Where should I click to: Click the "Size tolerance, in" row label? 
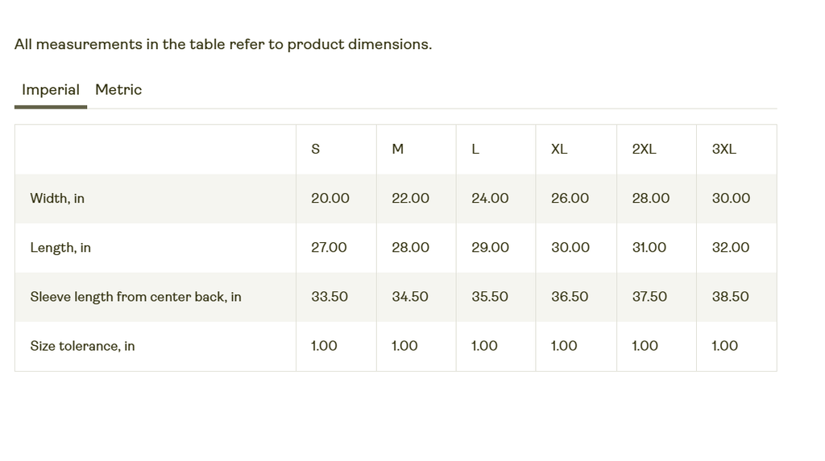(x=82, y=346)
